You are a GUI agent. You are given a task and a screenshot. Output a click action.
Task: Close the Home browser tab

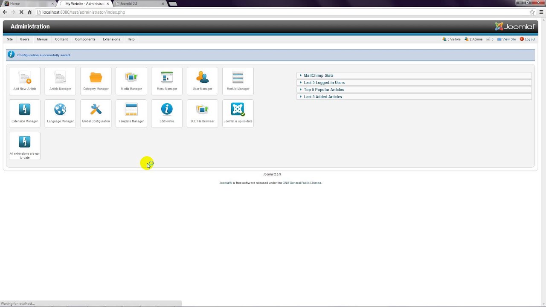coord(52,4)
